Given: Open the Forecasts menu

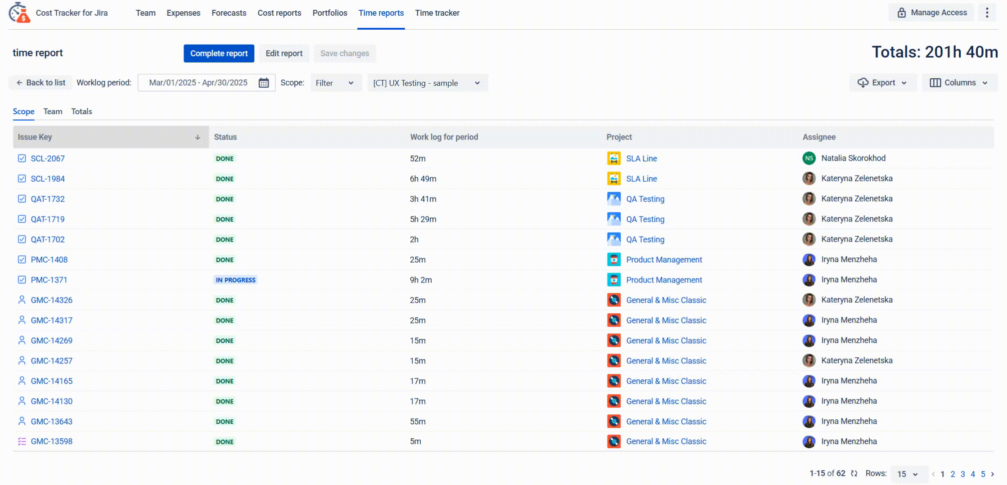Looking at the screenshot, I should (x=229, y=13).
